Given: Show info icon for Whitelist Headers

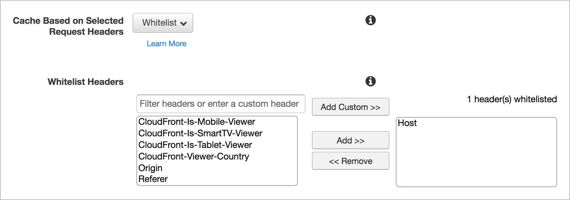Looking at the screenshot, I should [370, 81].
